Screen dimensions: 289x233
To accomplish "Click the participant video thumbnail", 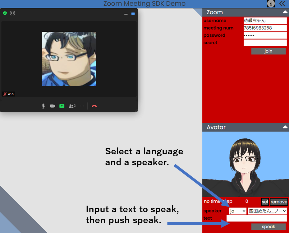I will (x=69, y=59).
